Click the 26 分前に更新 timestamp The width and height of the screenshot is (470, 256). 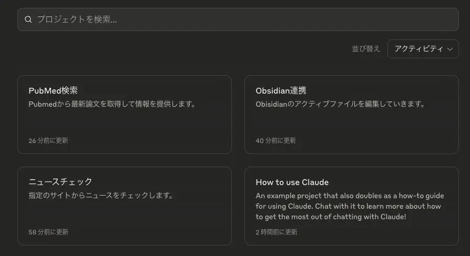48,140
